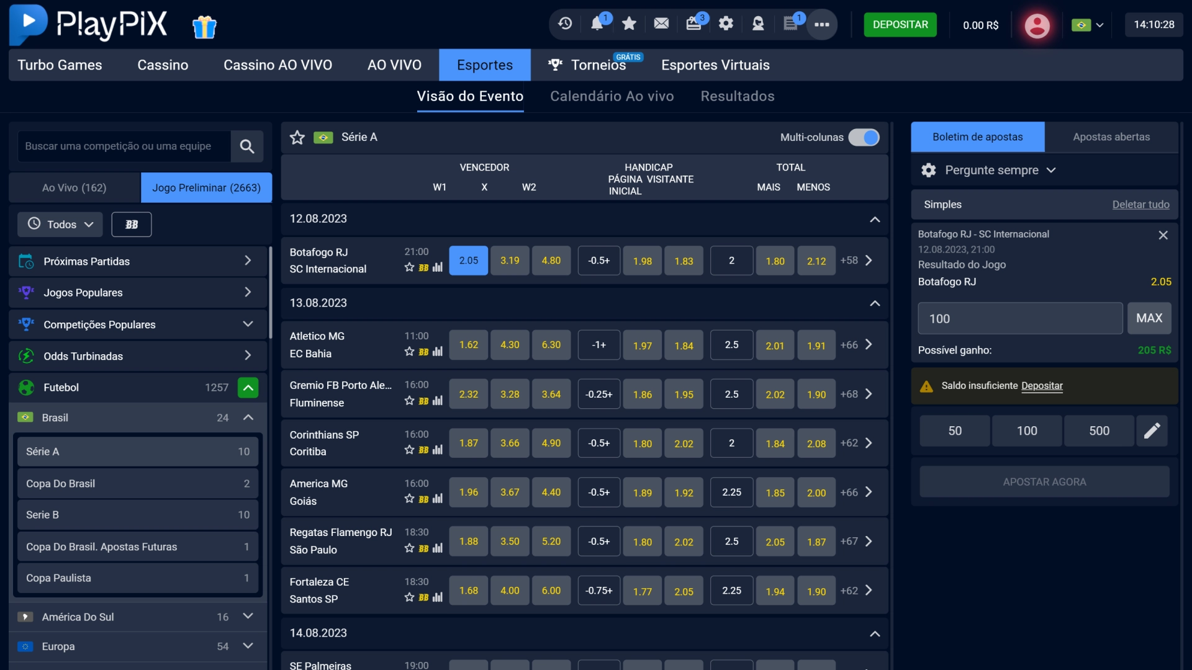
Task: Toggle the Multi-colunas switch
Action: [864, 137]
